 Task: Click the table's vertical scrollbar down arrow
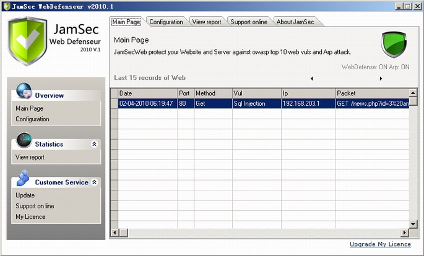[x=413, y=224]
